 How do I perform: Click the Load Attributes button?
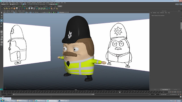tap(165, 90)
